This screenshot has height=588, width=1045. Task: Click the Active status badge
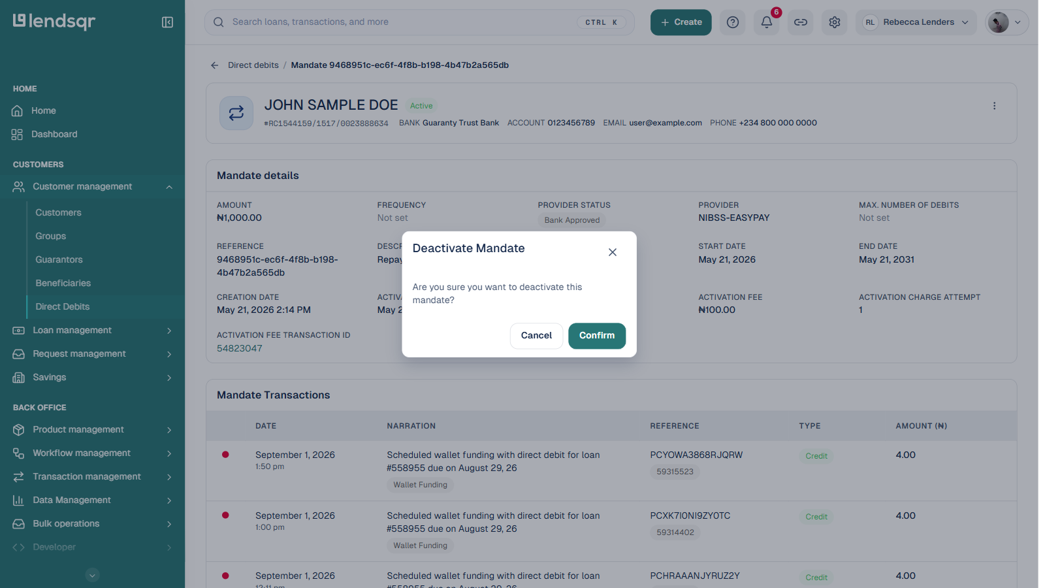421,106
